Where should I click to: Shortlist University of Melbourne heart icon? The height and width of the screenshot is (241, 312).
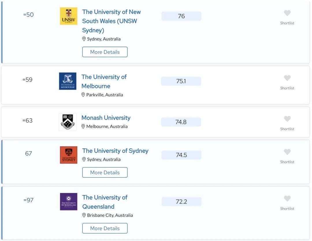(287, 78)
